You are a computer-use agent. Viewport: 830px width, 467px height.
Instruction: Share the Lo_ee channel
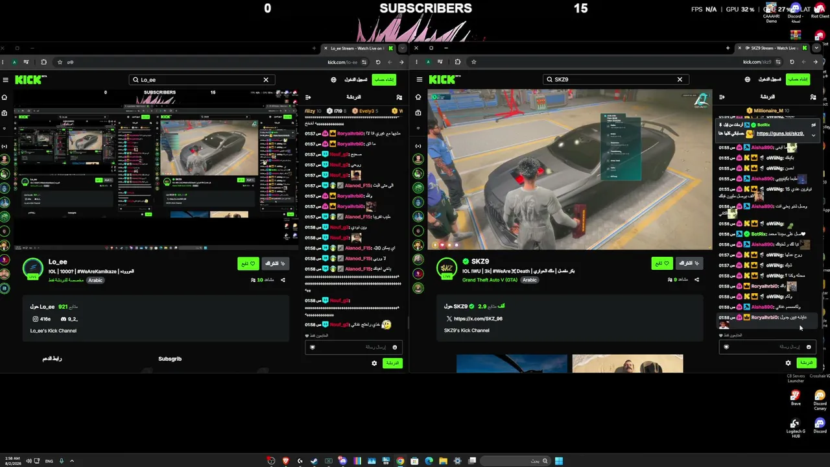283,280
